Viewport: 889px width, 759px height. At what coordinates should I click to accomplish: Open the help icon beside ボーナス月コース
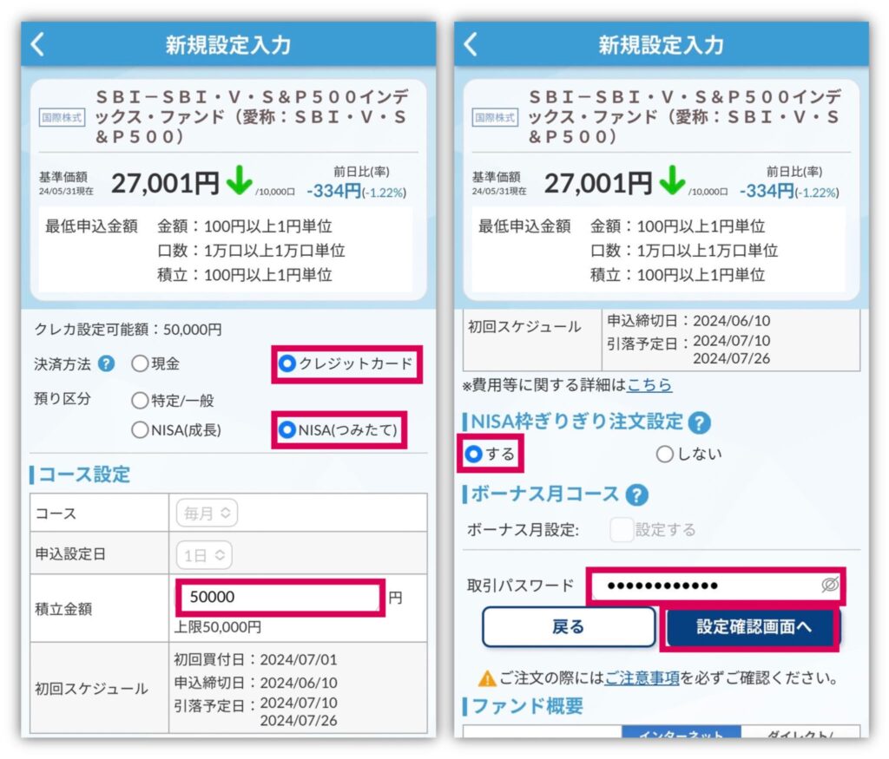[636, 495]
